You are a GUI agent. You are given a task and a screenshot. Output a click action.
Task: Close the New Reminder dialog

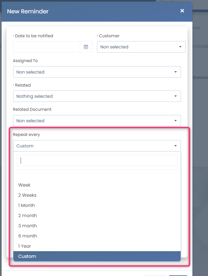[x=182, y=11]
